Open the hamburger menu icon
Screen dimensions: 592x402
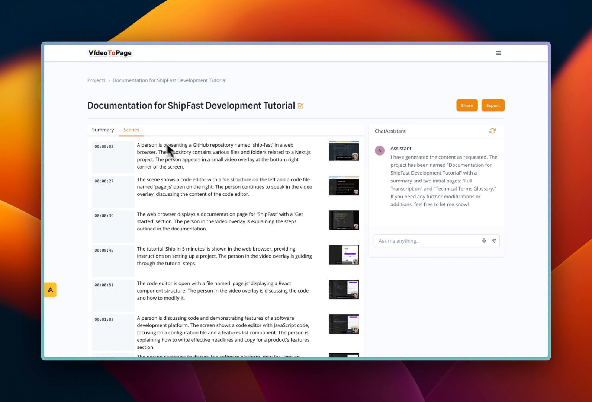click(x=499, y=53)
